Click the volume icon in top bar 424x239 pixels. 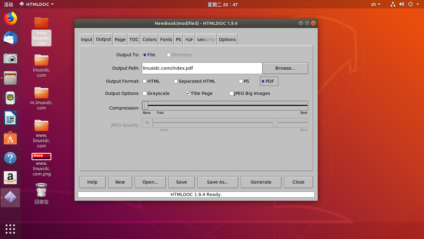pos(402,4)
